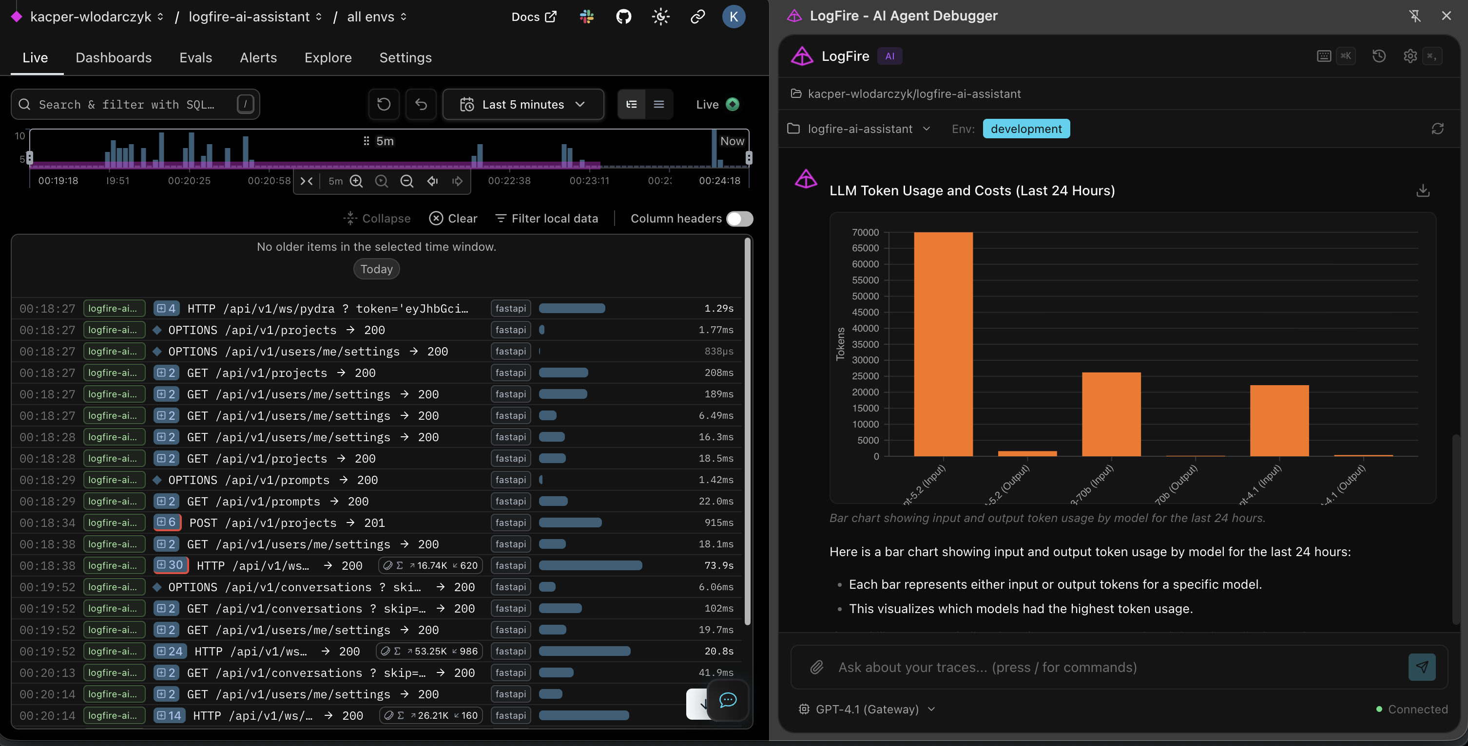Click the attach file paperclip icon
Viewport: 1468px width, 746px height.
tap(817, 667)
